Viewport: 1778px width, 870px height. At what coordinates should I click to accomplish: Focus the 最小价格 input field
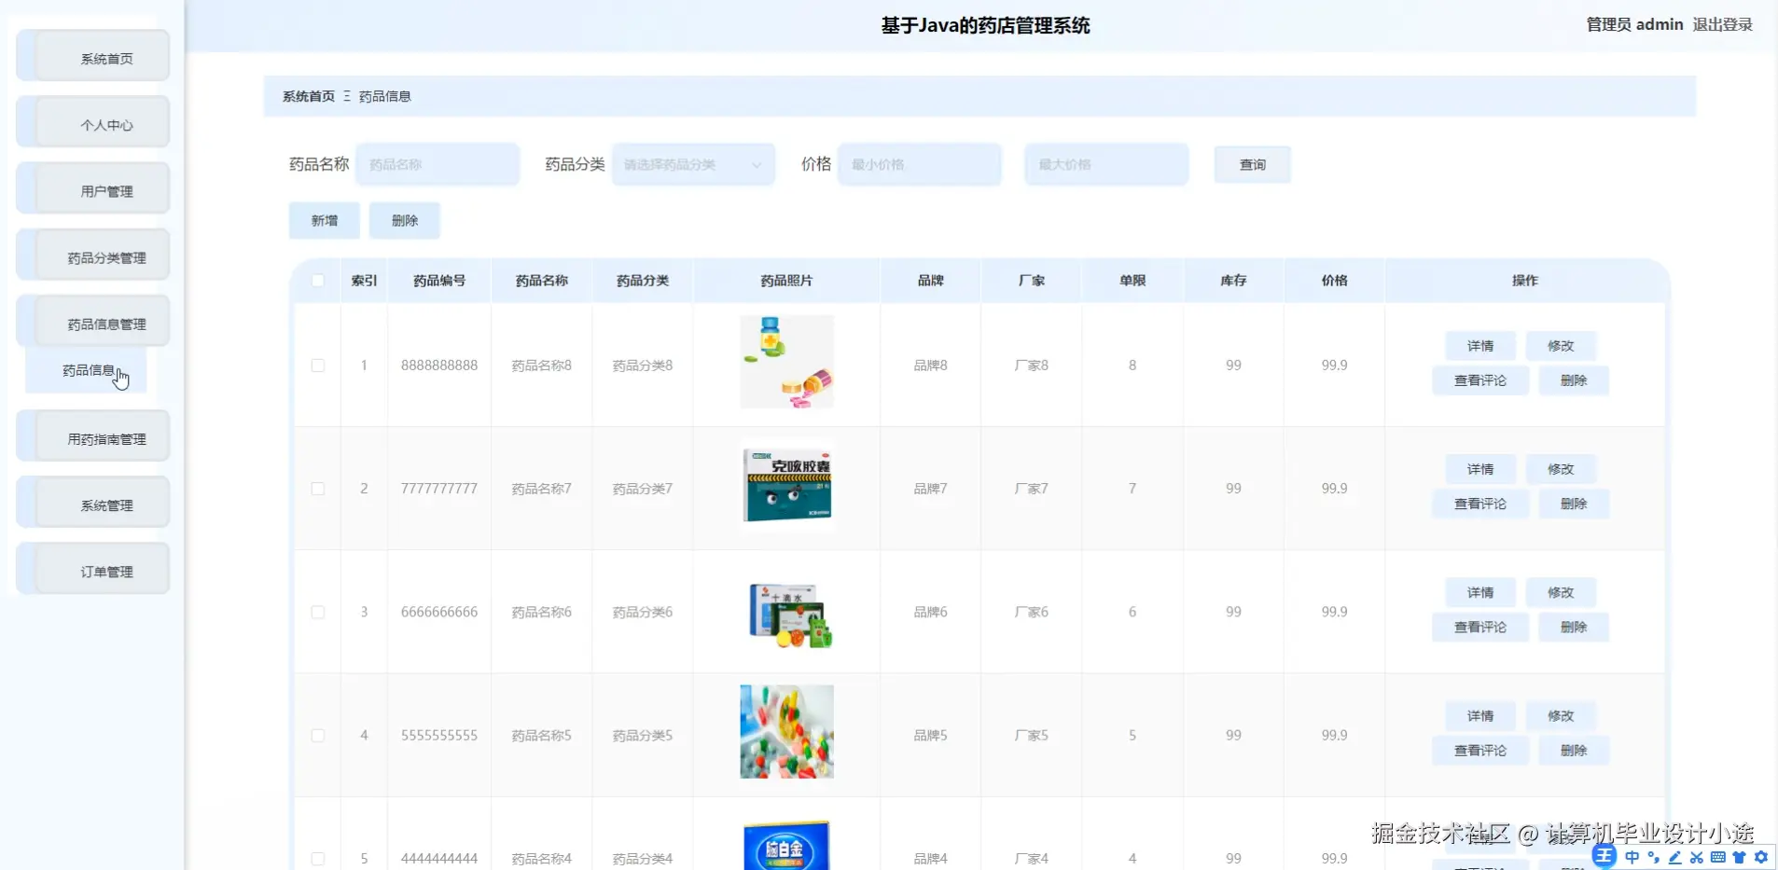pos(920,164)
